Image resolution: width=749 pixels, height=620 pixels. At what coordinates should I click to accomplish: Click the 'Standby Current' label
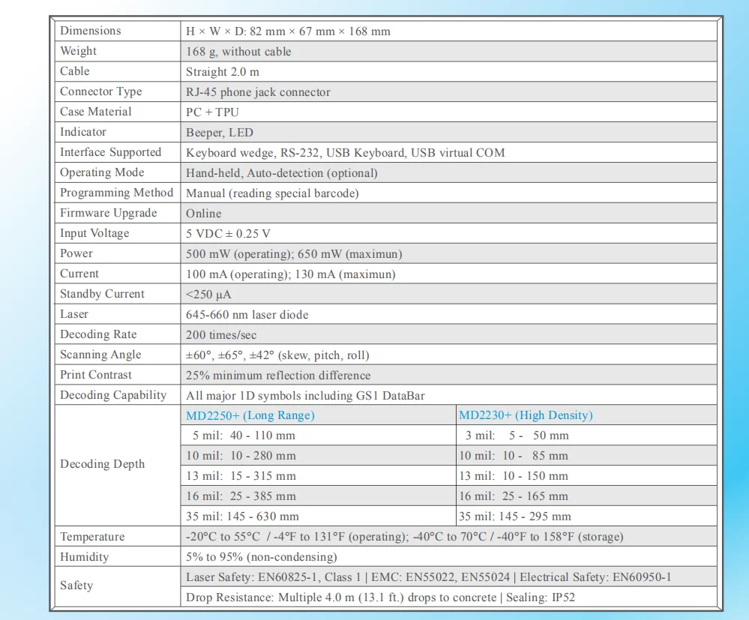tap(102, 294)
